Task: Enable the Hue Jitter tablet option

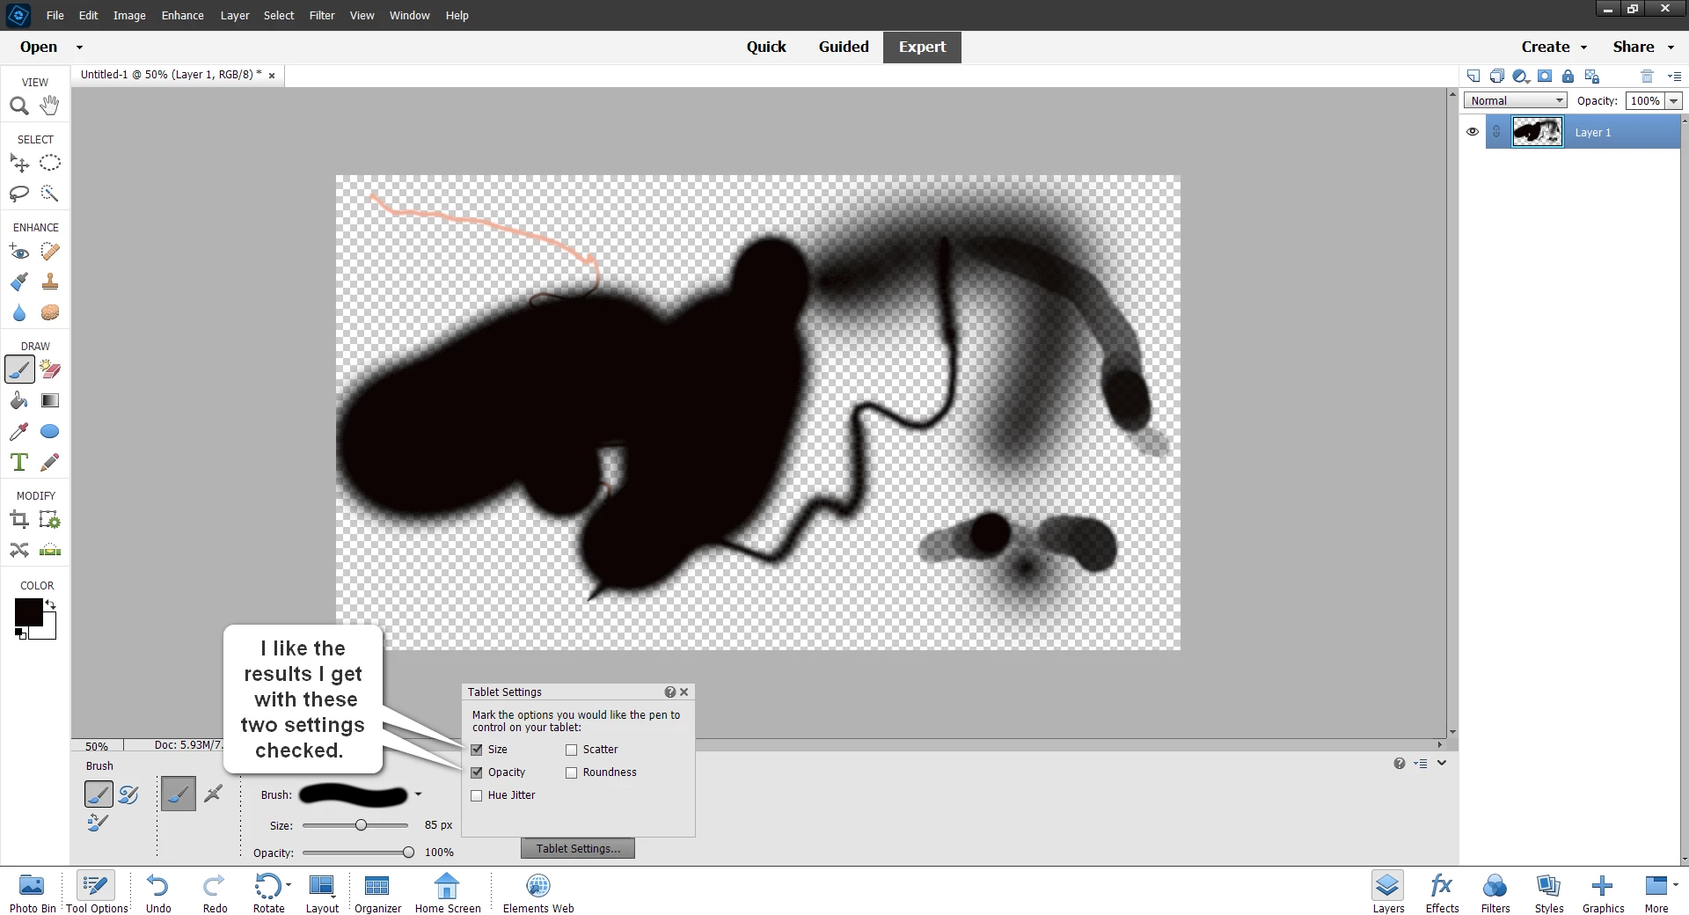Action: point(477,795)
